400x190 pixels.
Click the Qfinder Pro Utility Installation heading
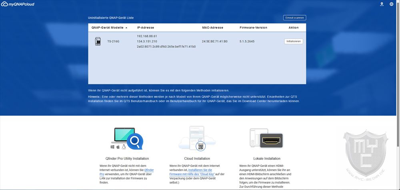coord(127,159)
